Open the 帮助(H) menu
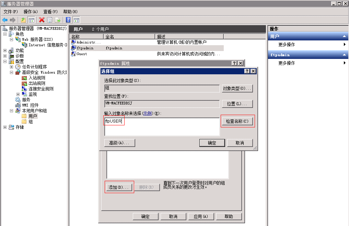 click(x=70, y=12)
